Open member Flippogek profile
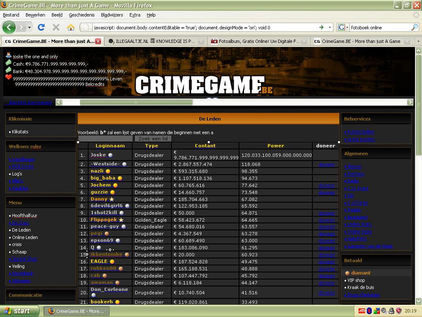Image resolution: width=422 pixels, height=317 pixels. point(103,220)
